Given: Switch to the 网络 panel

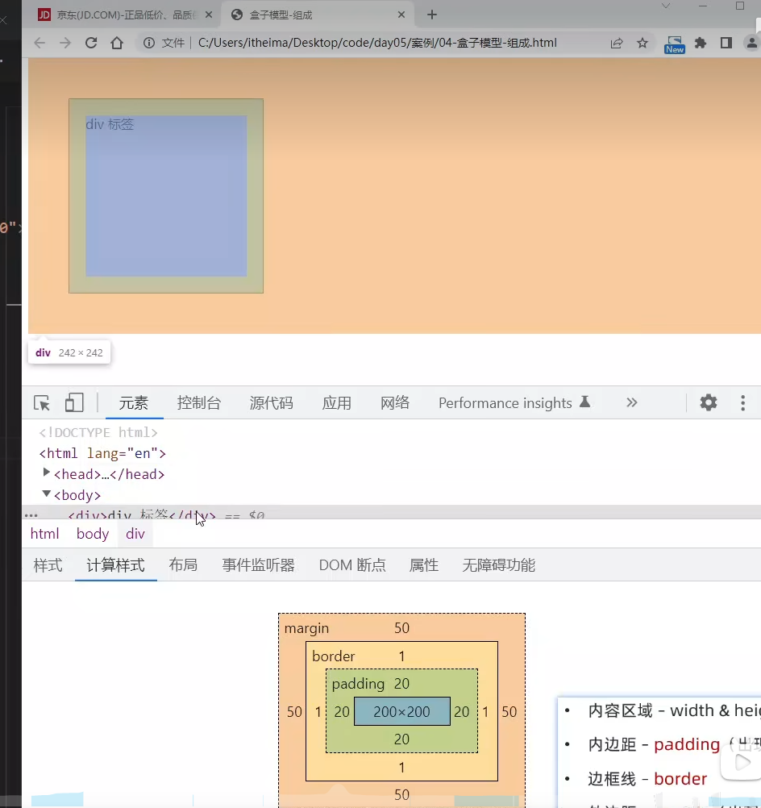Looking at the screenshot, I should point(395,403).
